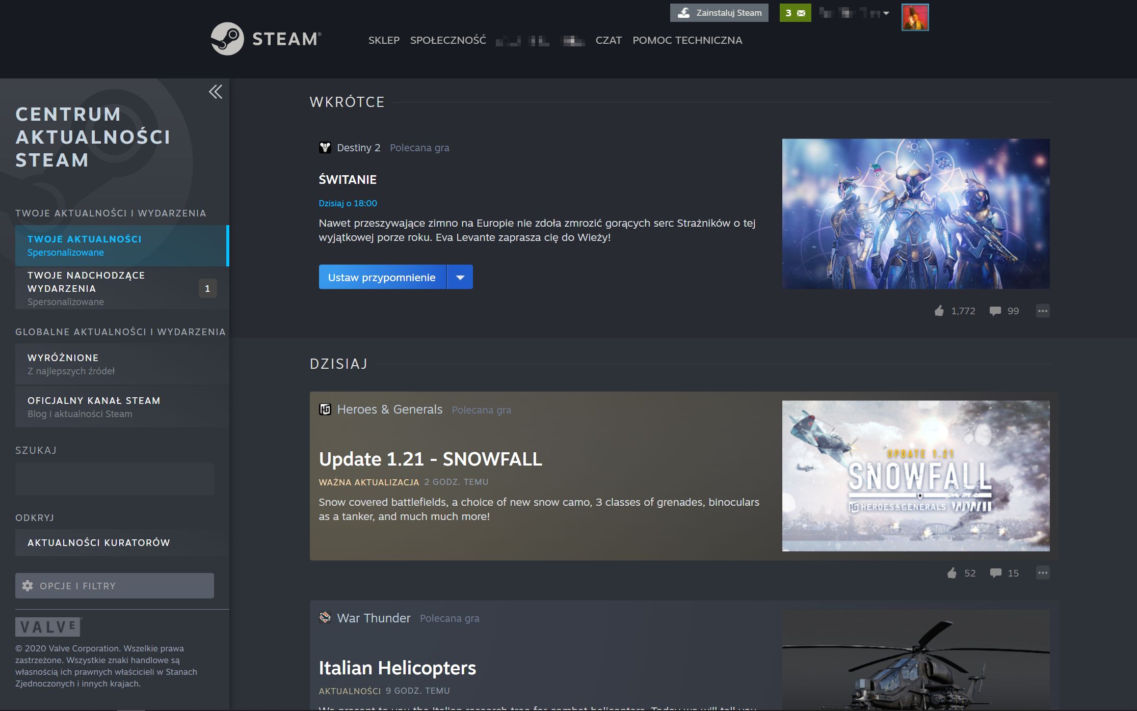This screenshot has height=711, width=1137.
Task: Collapse the sidebar with double-chevron icon
Action: point(216,92)
